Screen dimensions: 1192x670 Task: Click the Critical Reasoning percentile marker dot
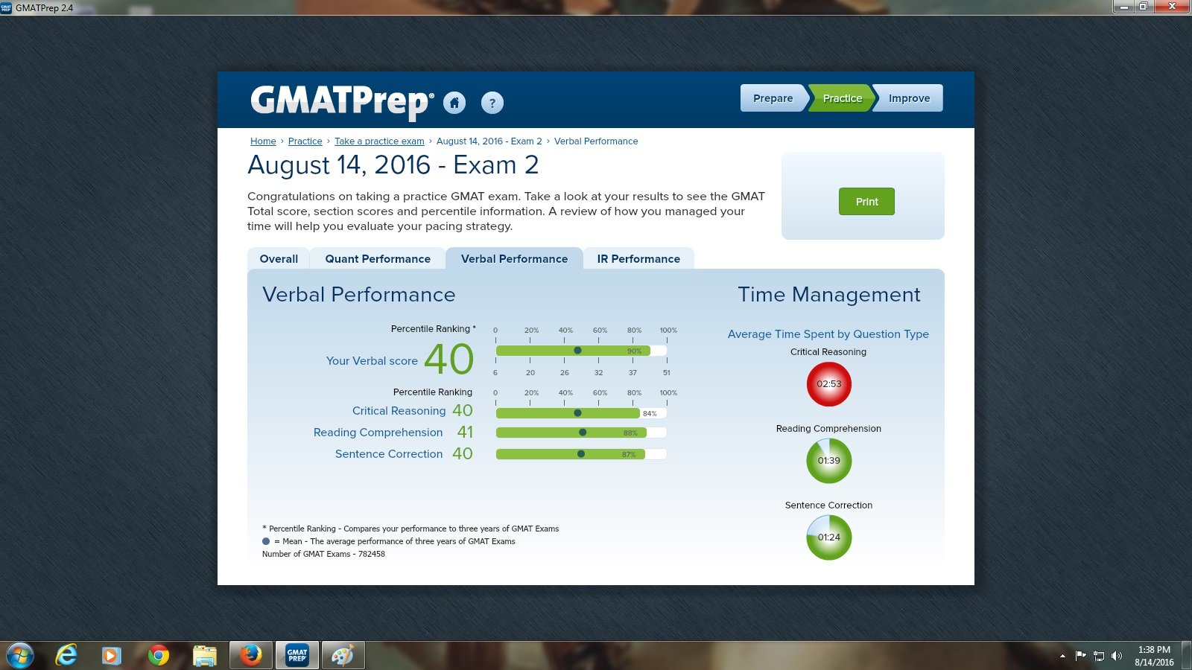pyautogui.click(x=577, y=412)
